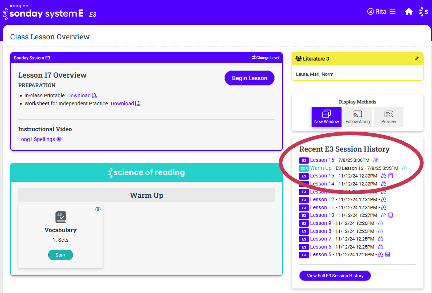Select New Window display method
The height and width of the screenshot is (293, 432).
point(327,117)
